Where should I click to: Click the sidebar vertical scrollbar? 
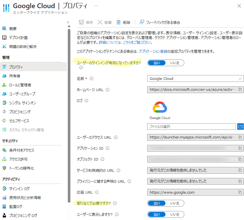(69, 115)
